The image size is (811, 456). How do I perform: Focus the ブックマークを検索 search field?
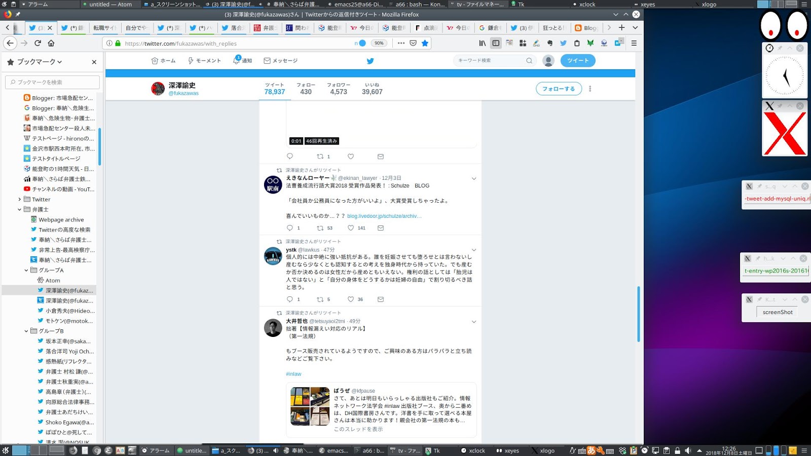point(52,82)
